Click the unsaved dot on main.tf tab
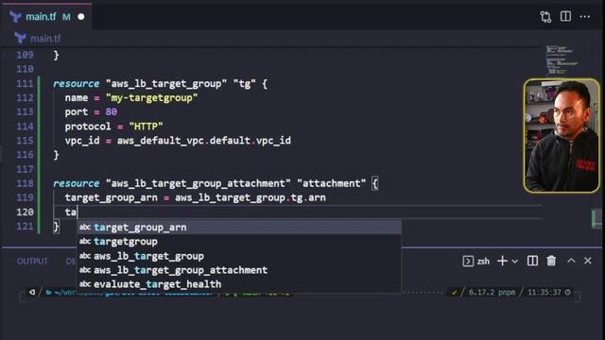Image resolution: width=605 pixels, height=340 pixels. point(81,17)
